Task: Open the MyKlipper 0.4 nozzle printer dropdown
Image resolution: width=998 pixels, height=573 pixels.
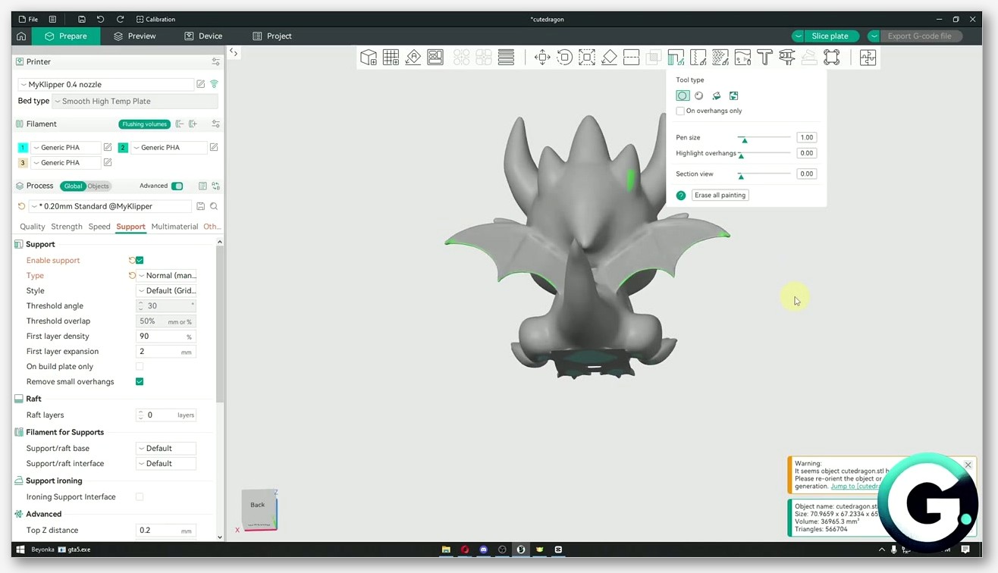Action: (106, 84)
